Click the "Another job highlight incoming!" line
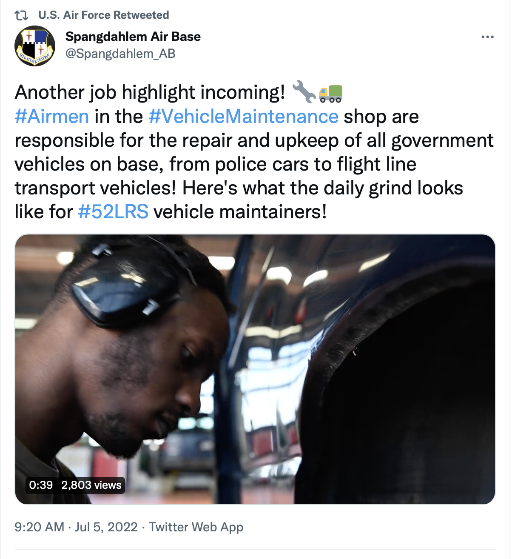The image size is (512, 559). (x=150, y=92)
